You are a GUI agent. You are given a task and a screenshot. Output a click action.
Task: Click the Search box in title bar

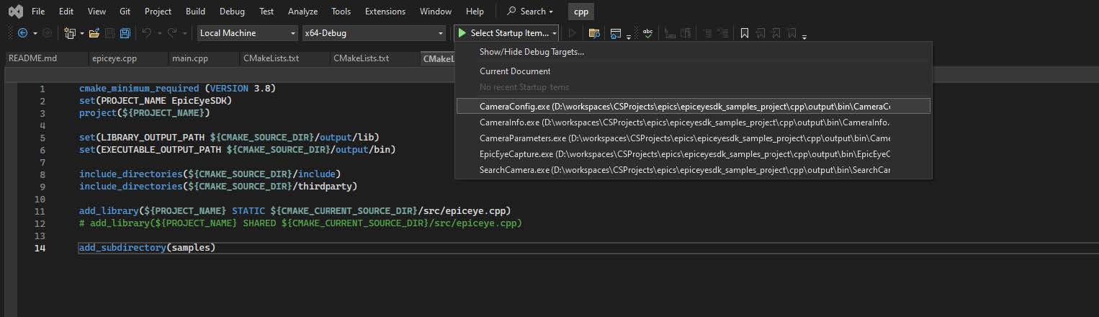531,12
